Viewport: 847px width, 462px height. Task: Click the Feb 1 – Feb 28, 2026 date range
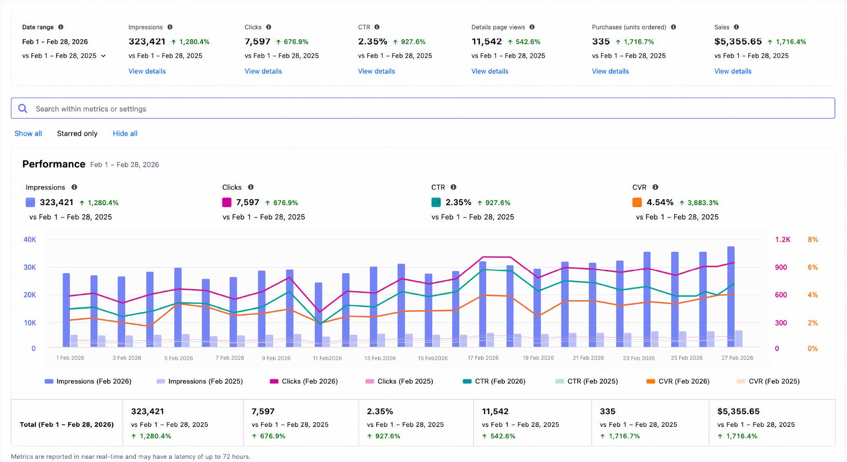pyautogui.click(x=55, y=42)
